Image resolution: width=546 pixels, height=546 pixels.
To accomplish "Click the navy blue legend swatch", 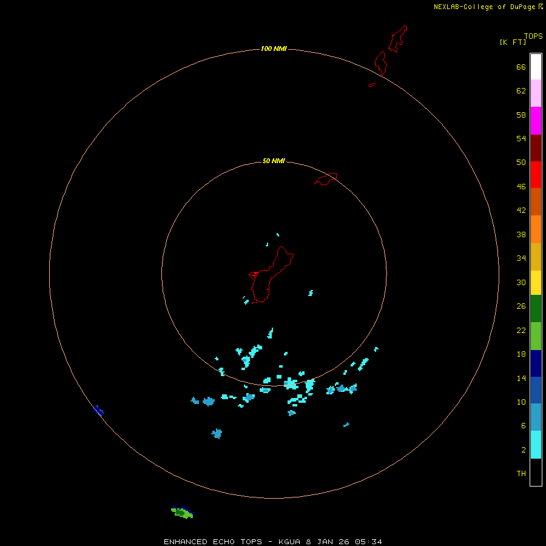I will (x=536, y=363).
